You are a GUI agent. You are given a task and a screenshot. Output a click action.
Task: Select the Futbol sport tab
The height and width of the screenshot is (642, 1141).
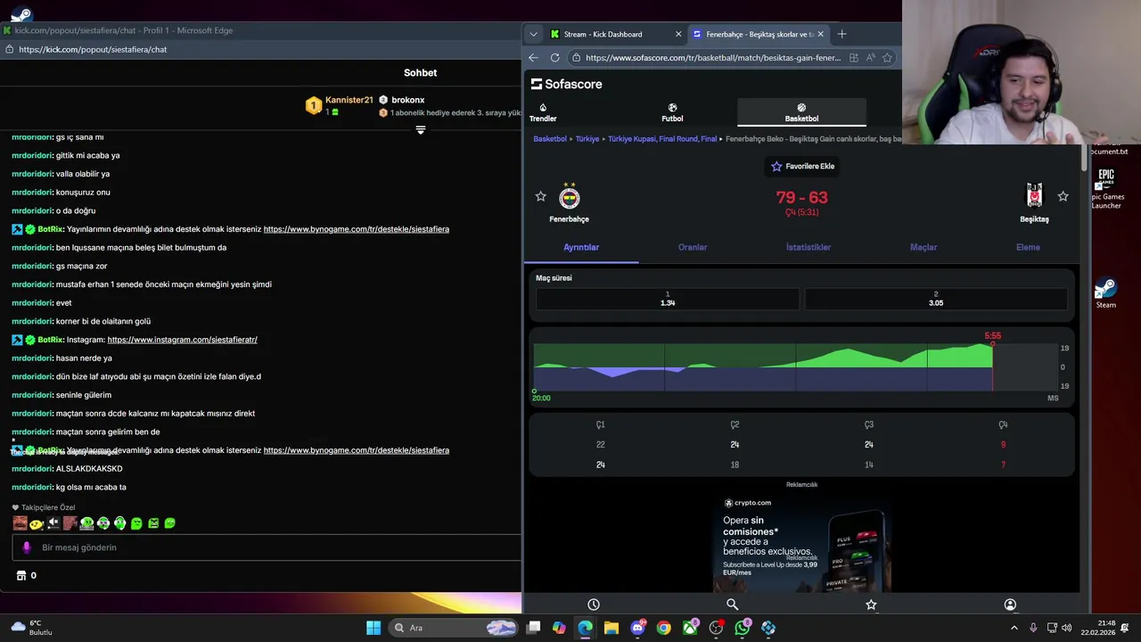click(x=672, y=112)
